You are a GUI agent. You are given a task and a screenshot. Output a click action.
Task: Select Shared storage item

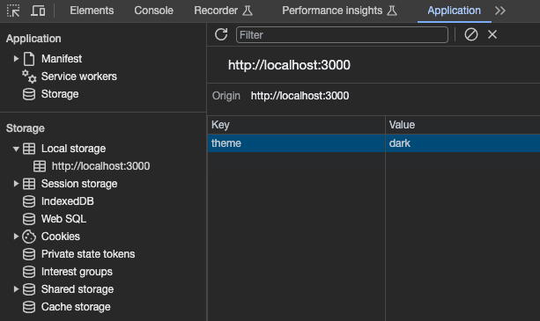78,289
